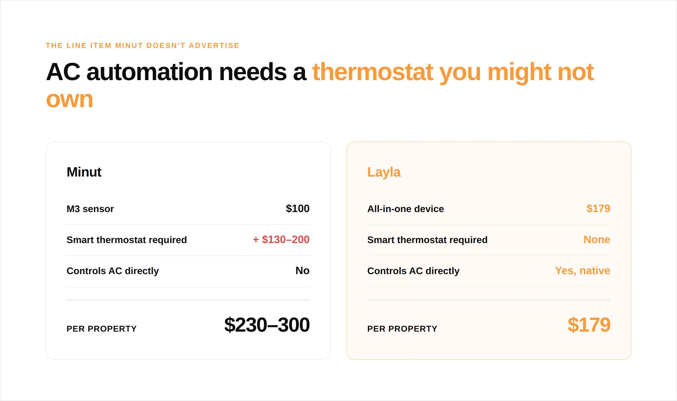Click the Minut card title
The image size is (677, 401).
84,172
